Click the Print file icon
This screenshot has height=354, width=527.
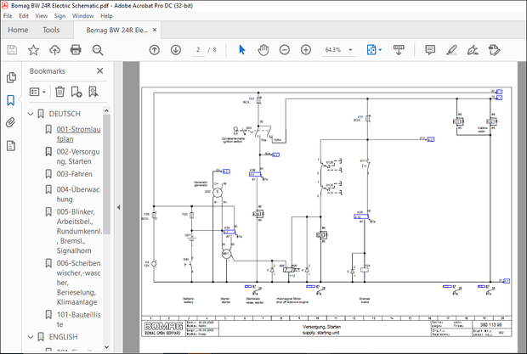pos(76,50)
